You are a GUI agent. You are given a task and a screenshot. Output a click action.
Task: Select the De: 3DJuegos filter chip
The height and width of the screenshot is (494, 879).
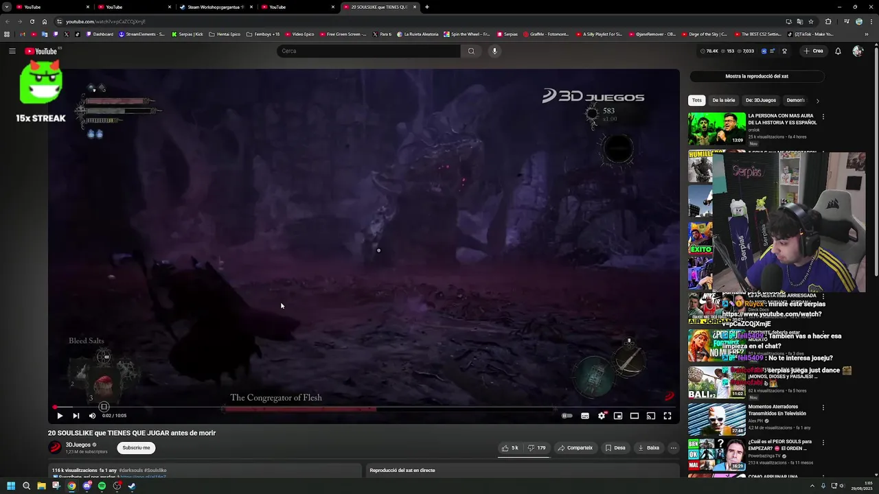coord(761,100)
